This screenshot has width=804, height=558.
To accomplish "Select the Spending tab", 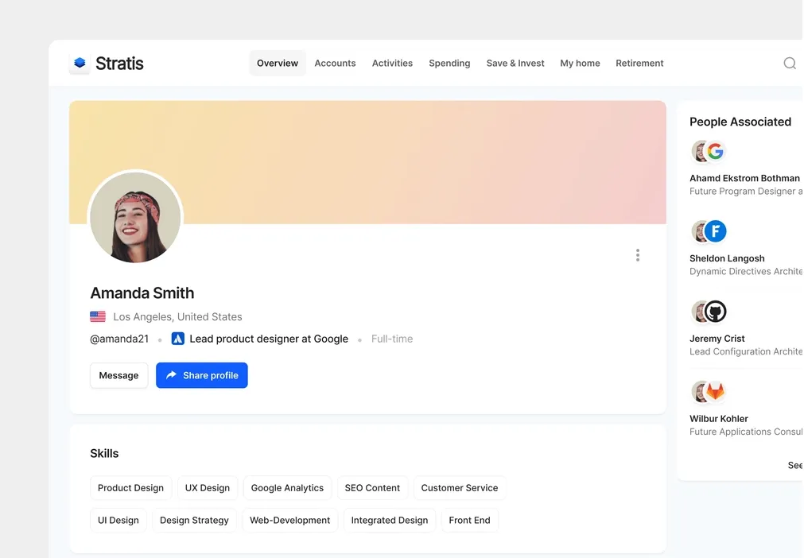I will point(449,63).
